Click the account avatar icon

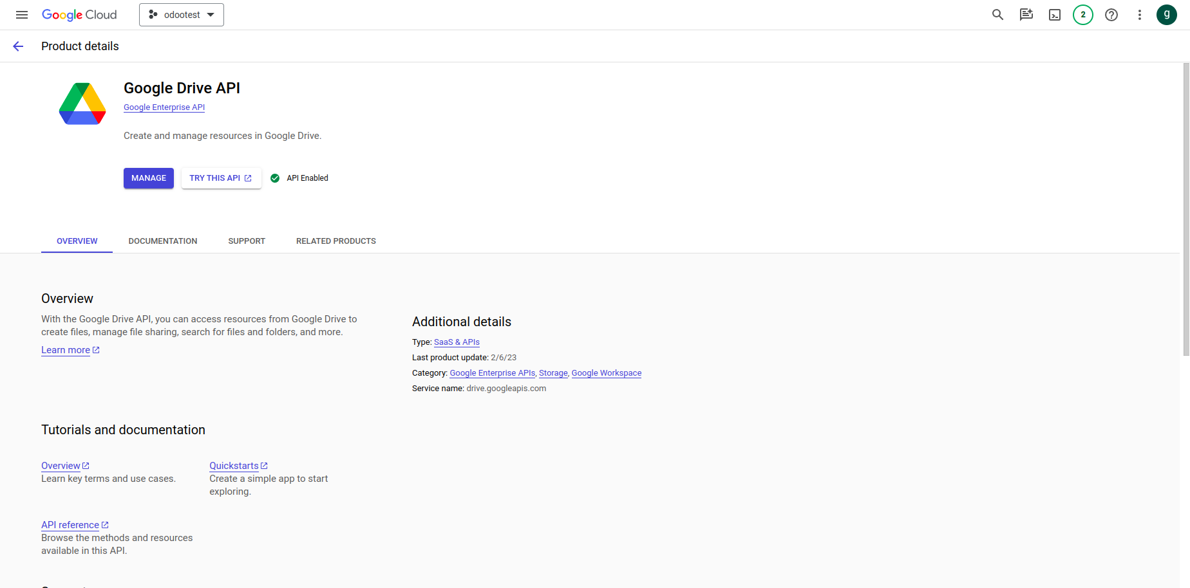pyautogui.click(x=1167, y=15)
